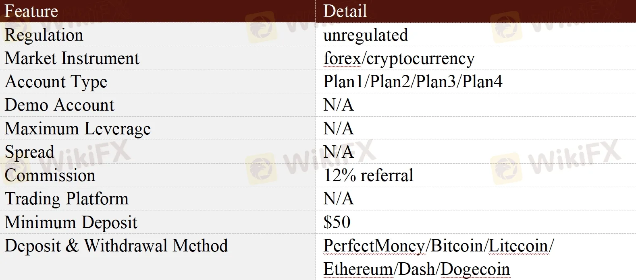Select the "$50" deposit value
The width and height of the screenshot is (636, 280).
337,222
